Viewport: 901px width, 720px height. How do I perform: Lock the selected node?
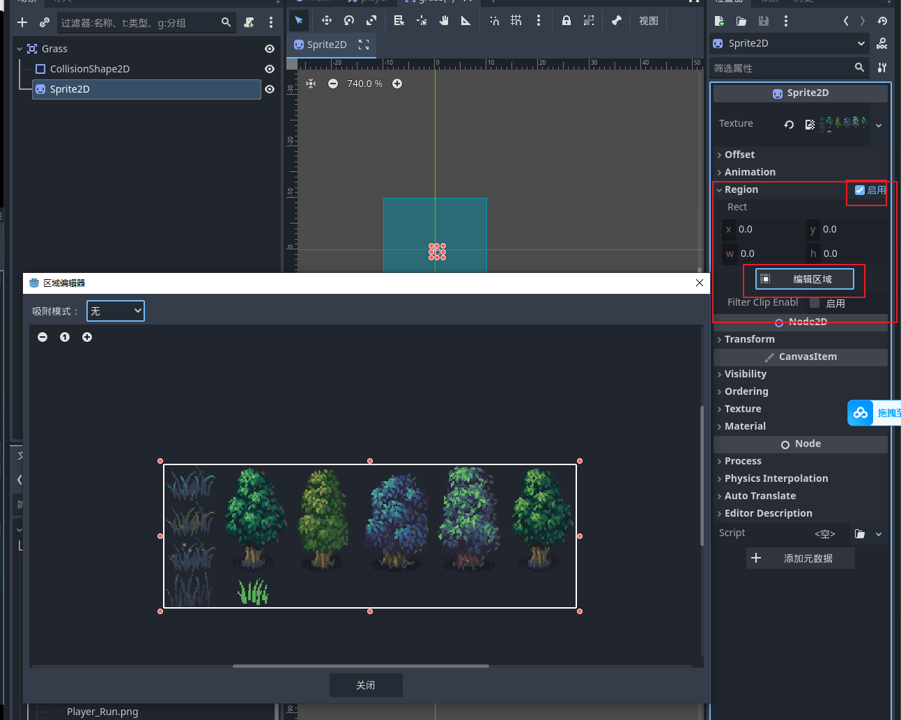point(567,20)
